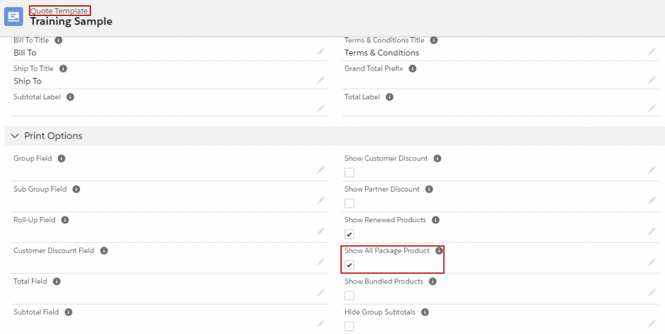The image size is (665, 334).
Task: Click the Quote Template object icon
Action: [13, 17]
